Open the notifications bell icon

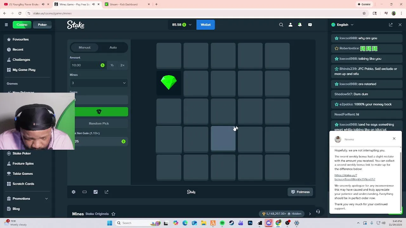pos(300,25)
